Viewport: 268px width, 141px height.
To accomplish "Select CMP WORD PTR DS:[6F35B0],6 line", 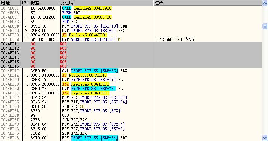I will point(91,39).
